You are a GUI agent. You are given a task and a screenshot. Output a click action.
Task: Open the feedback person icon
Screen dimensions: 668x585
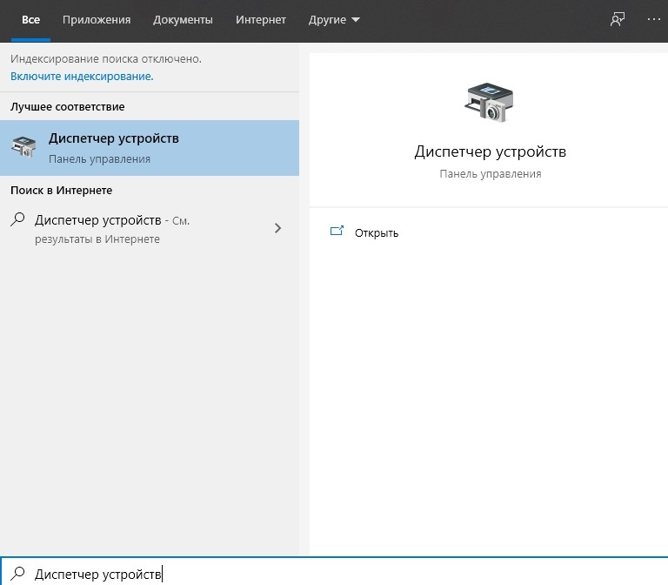[x=618, y=19]
